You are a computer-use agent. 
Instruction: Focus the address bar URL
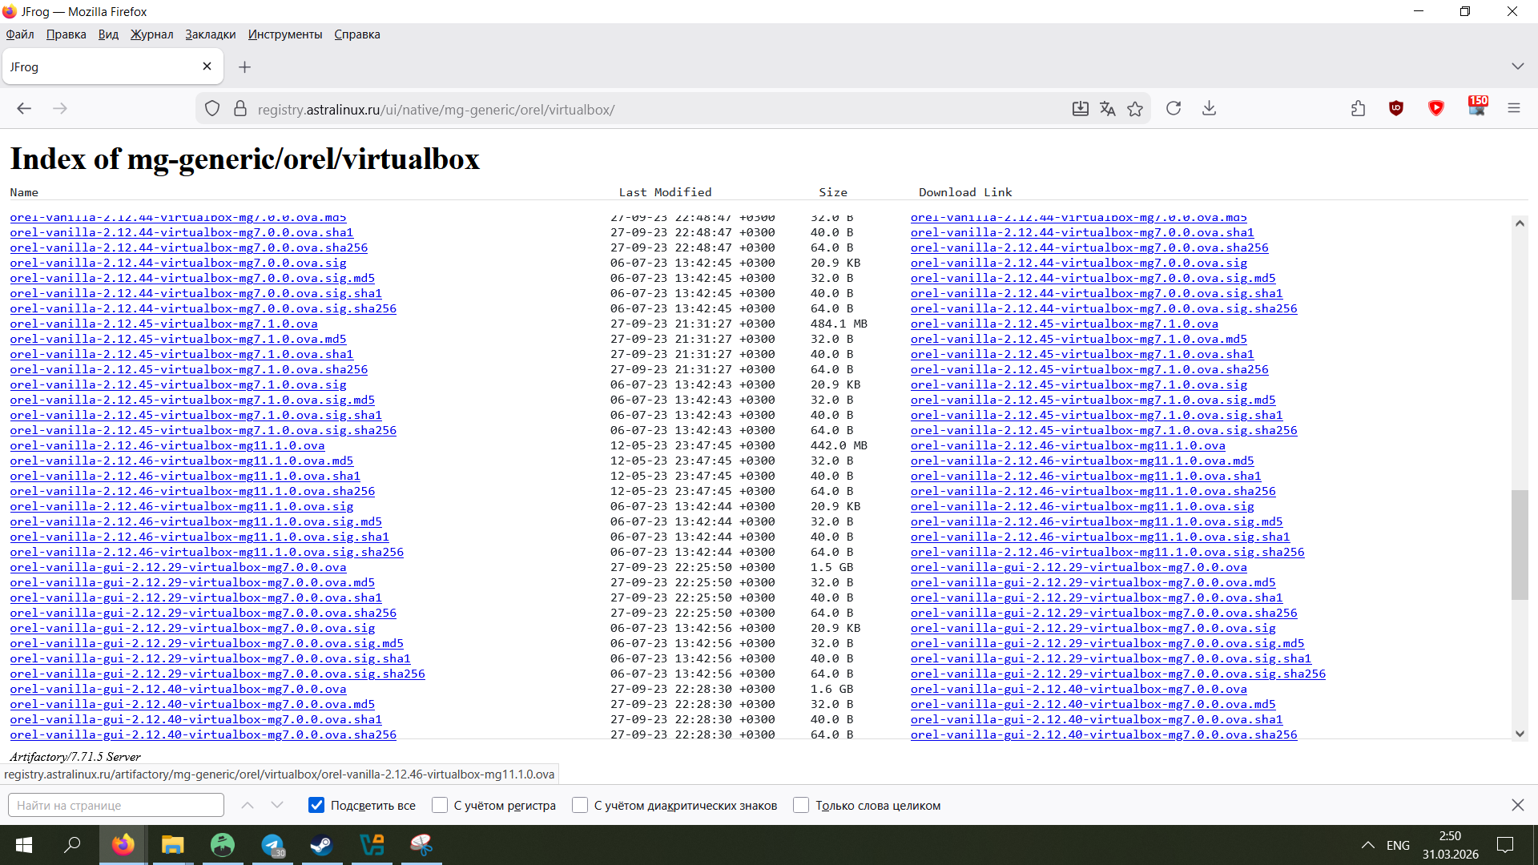coord(436,110)
